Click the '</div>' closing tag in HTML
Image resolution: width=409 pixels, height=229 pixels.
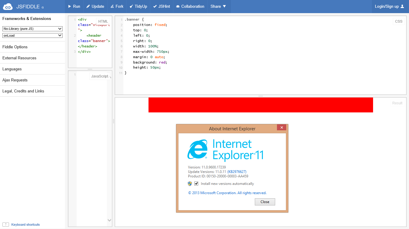point(84,52)
